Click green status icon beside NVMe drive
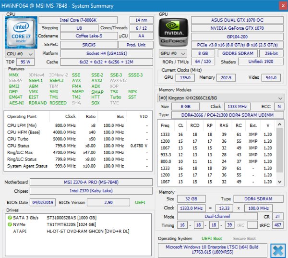 (10, 224)
